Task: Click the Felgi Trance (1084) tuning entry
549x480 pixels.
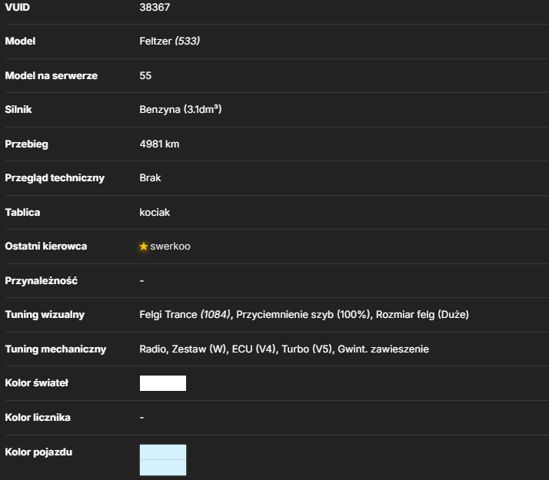Action: 185,315
